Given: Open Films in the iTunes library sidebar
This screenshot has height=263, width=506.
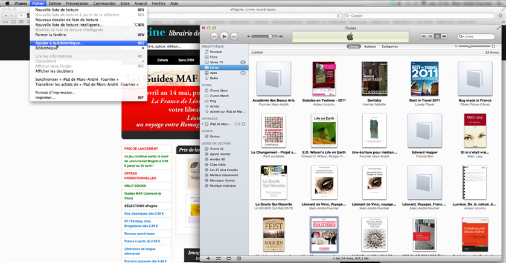Looking at the screenshot, I should tap(214, 57).
